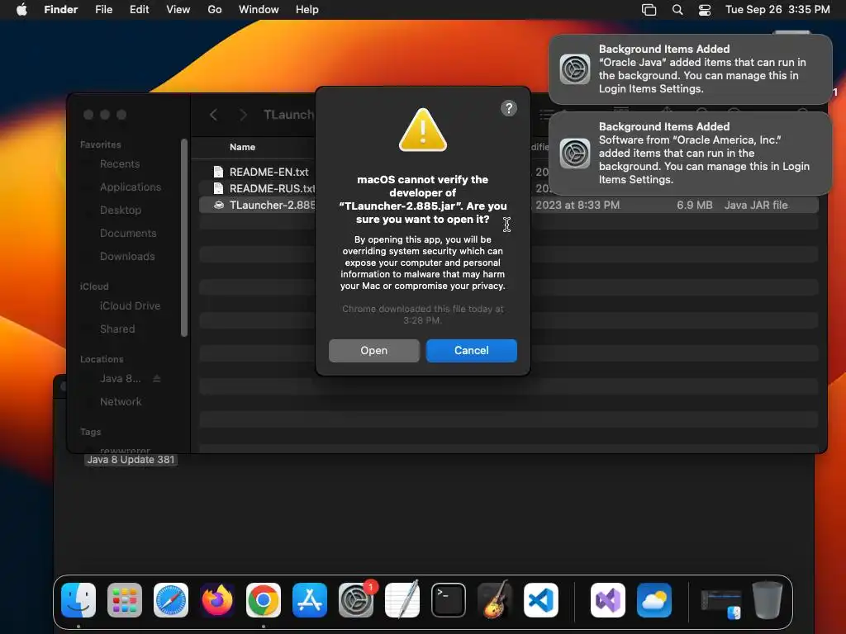The image size is (846, 634).
Task: Open the Trash in the Dock
Action: point(768,600)
